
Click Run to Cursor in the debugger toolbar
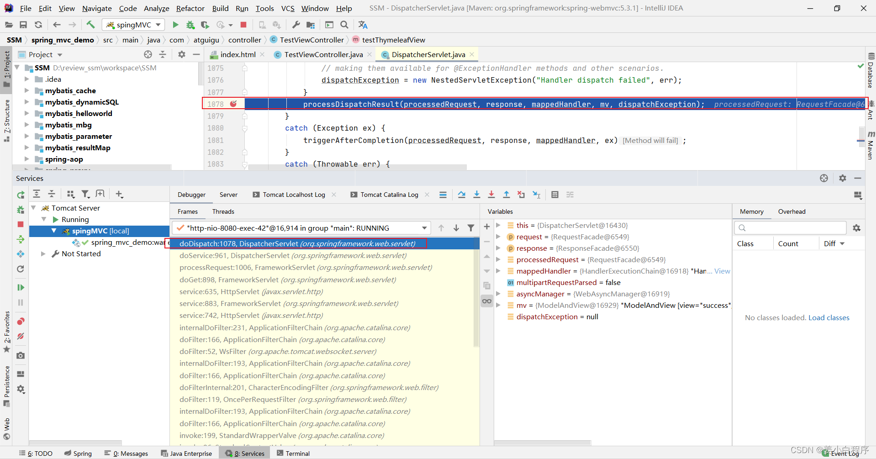(537, 195)
